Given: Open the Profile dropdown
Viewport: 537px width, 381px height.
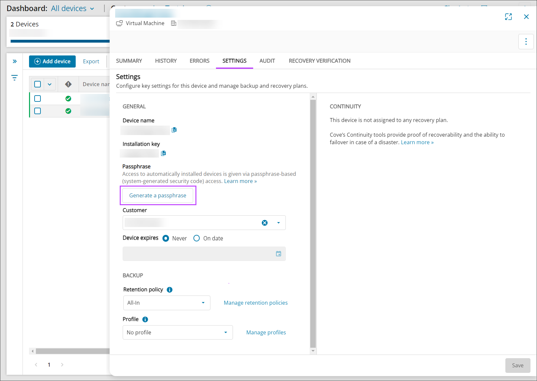Looking at the screenshot, I should (177, 332).
